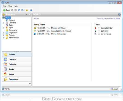Select Notes in folder tree
Screen dimensions: 123x101
click(11, 28)
